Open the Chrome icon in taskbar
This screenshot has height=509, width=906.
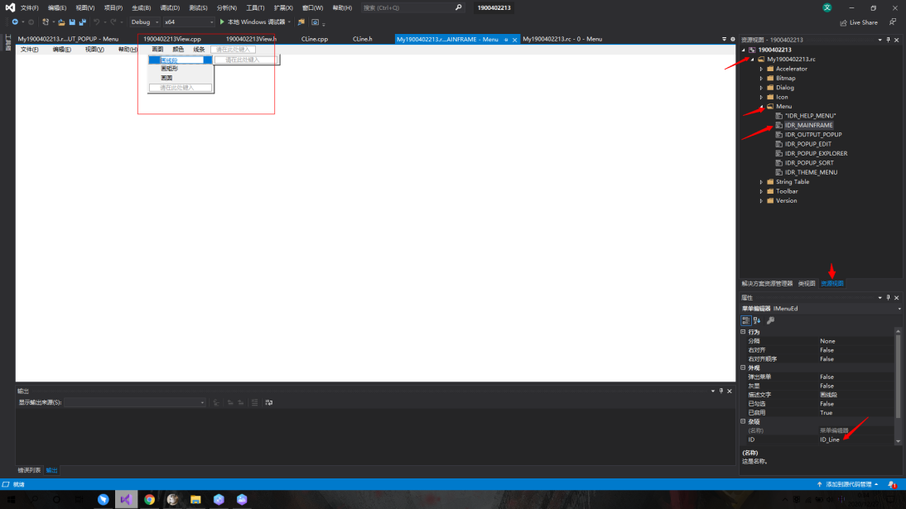tap(149, 500)
